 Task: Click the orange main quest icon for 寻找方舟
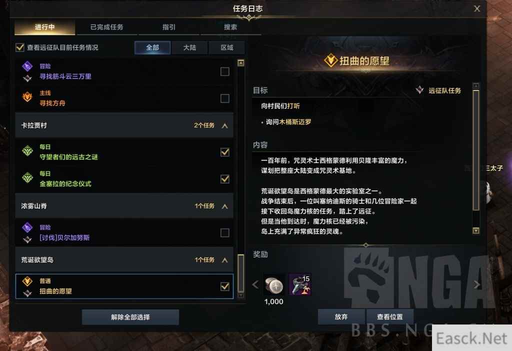pos(27,97)
